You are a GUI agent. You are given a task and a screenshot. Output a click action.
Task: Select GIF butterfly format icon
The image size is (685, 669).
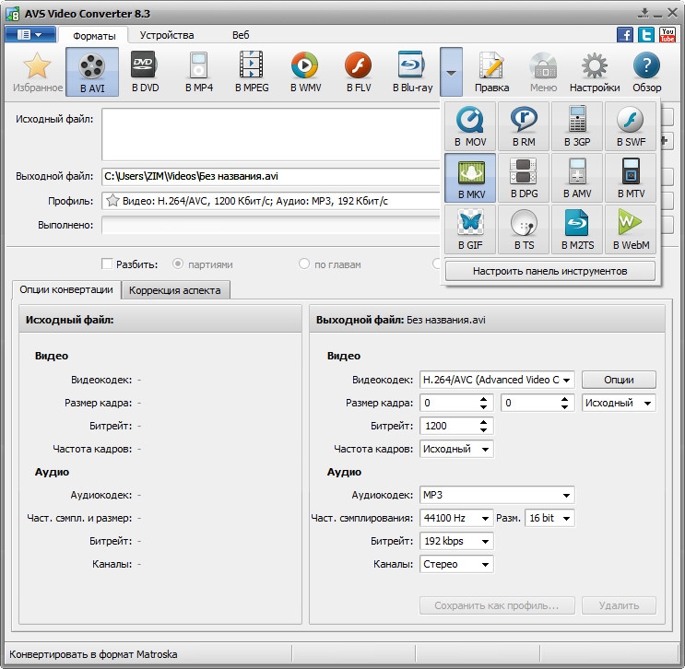[x=470, y=229]
